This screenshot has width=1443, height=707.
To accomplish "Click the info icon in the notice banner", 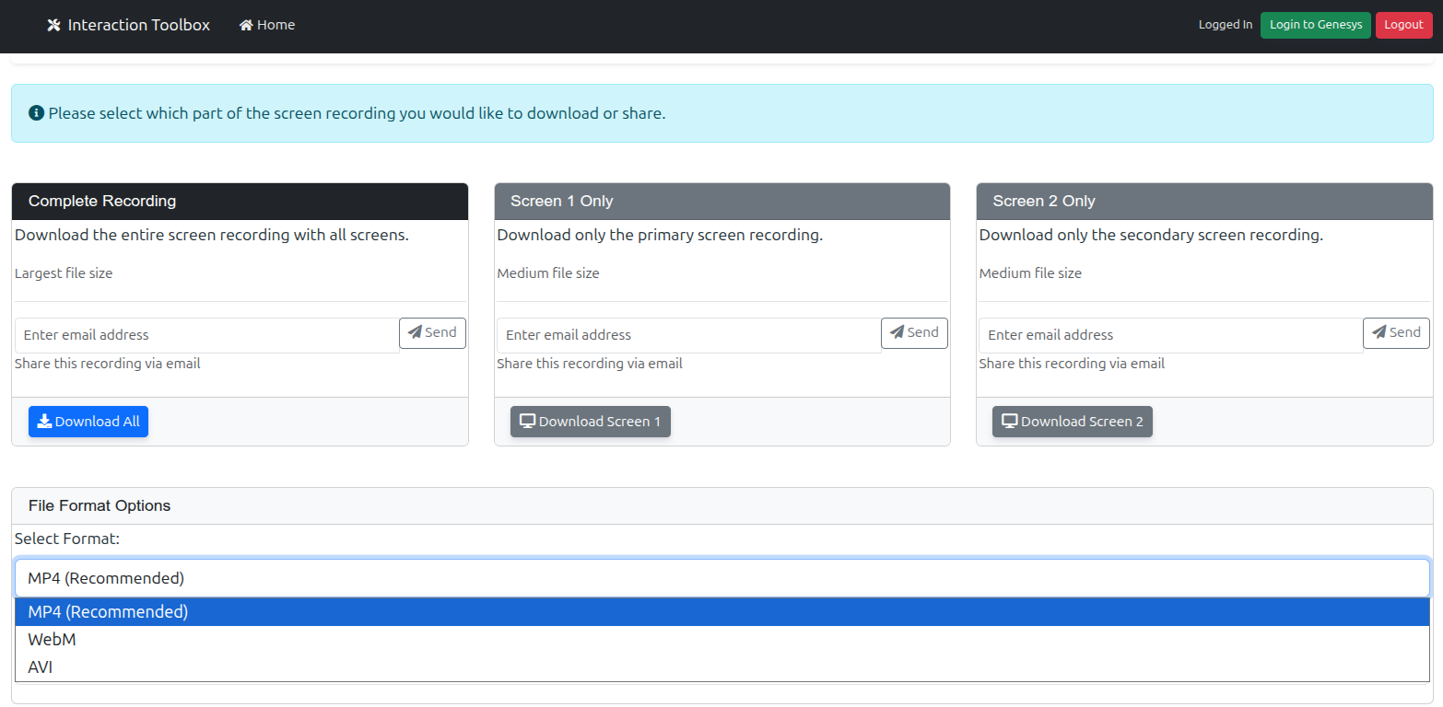I will click(36, 113).
